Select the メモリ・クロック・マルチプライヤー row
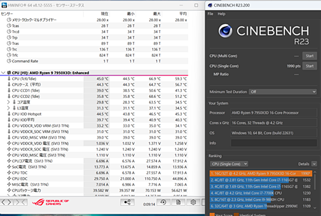The width and height of the screenshot is (321, 216). (x=94, y=20)
